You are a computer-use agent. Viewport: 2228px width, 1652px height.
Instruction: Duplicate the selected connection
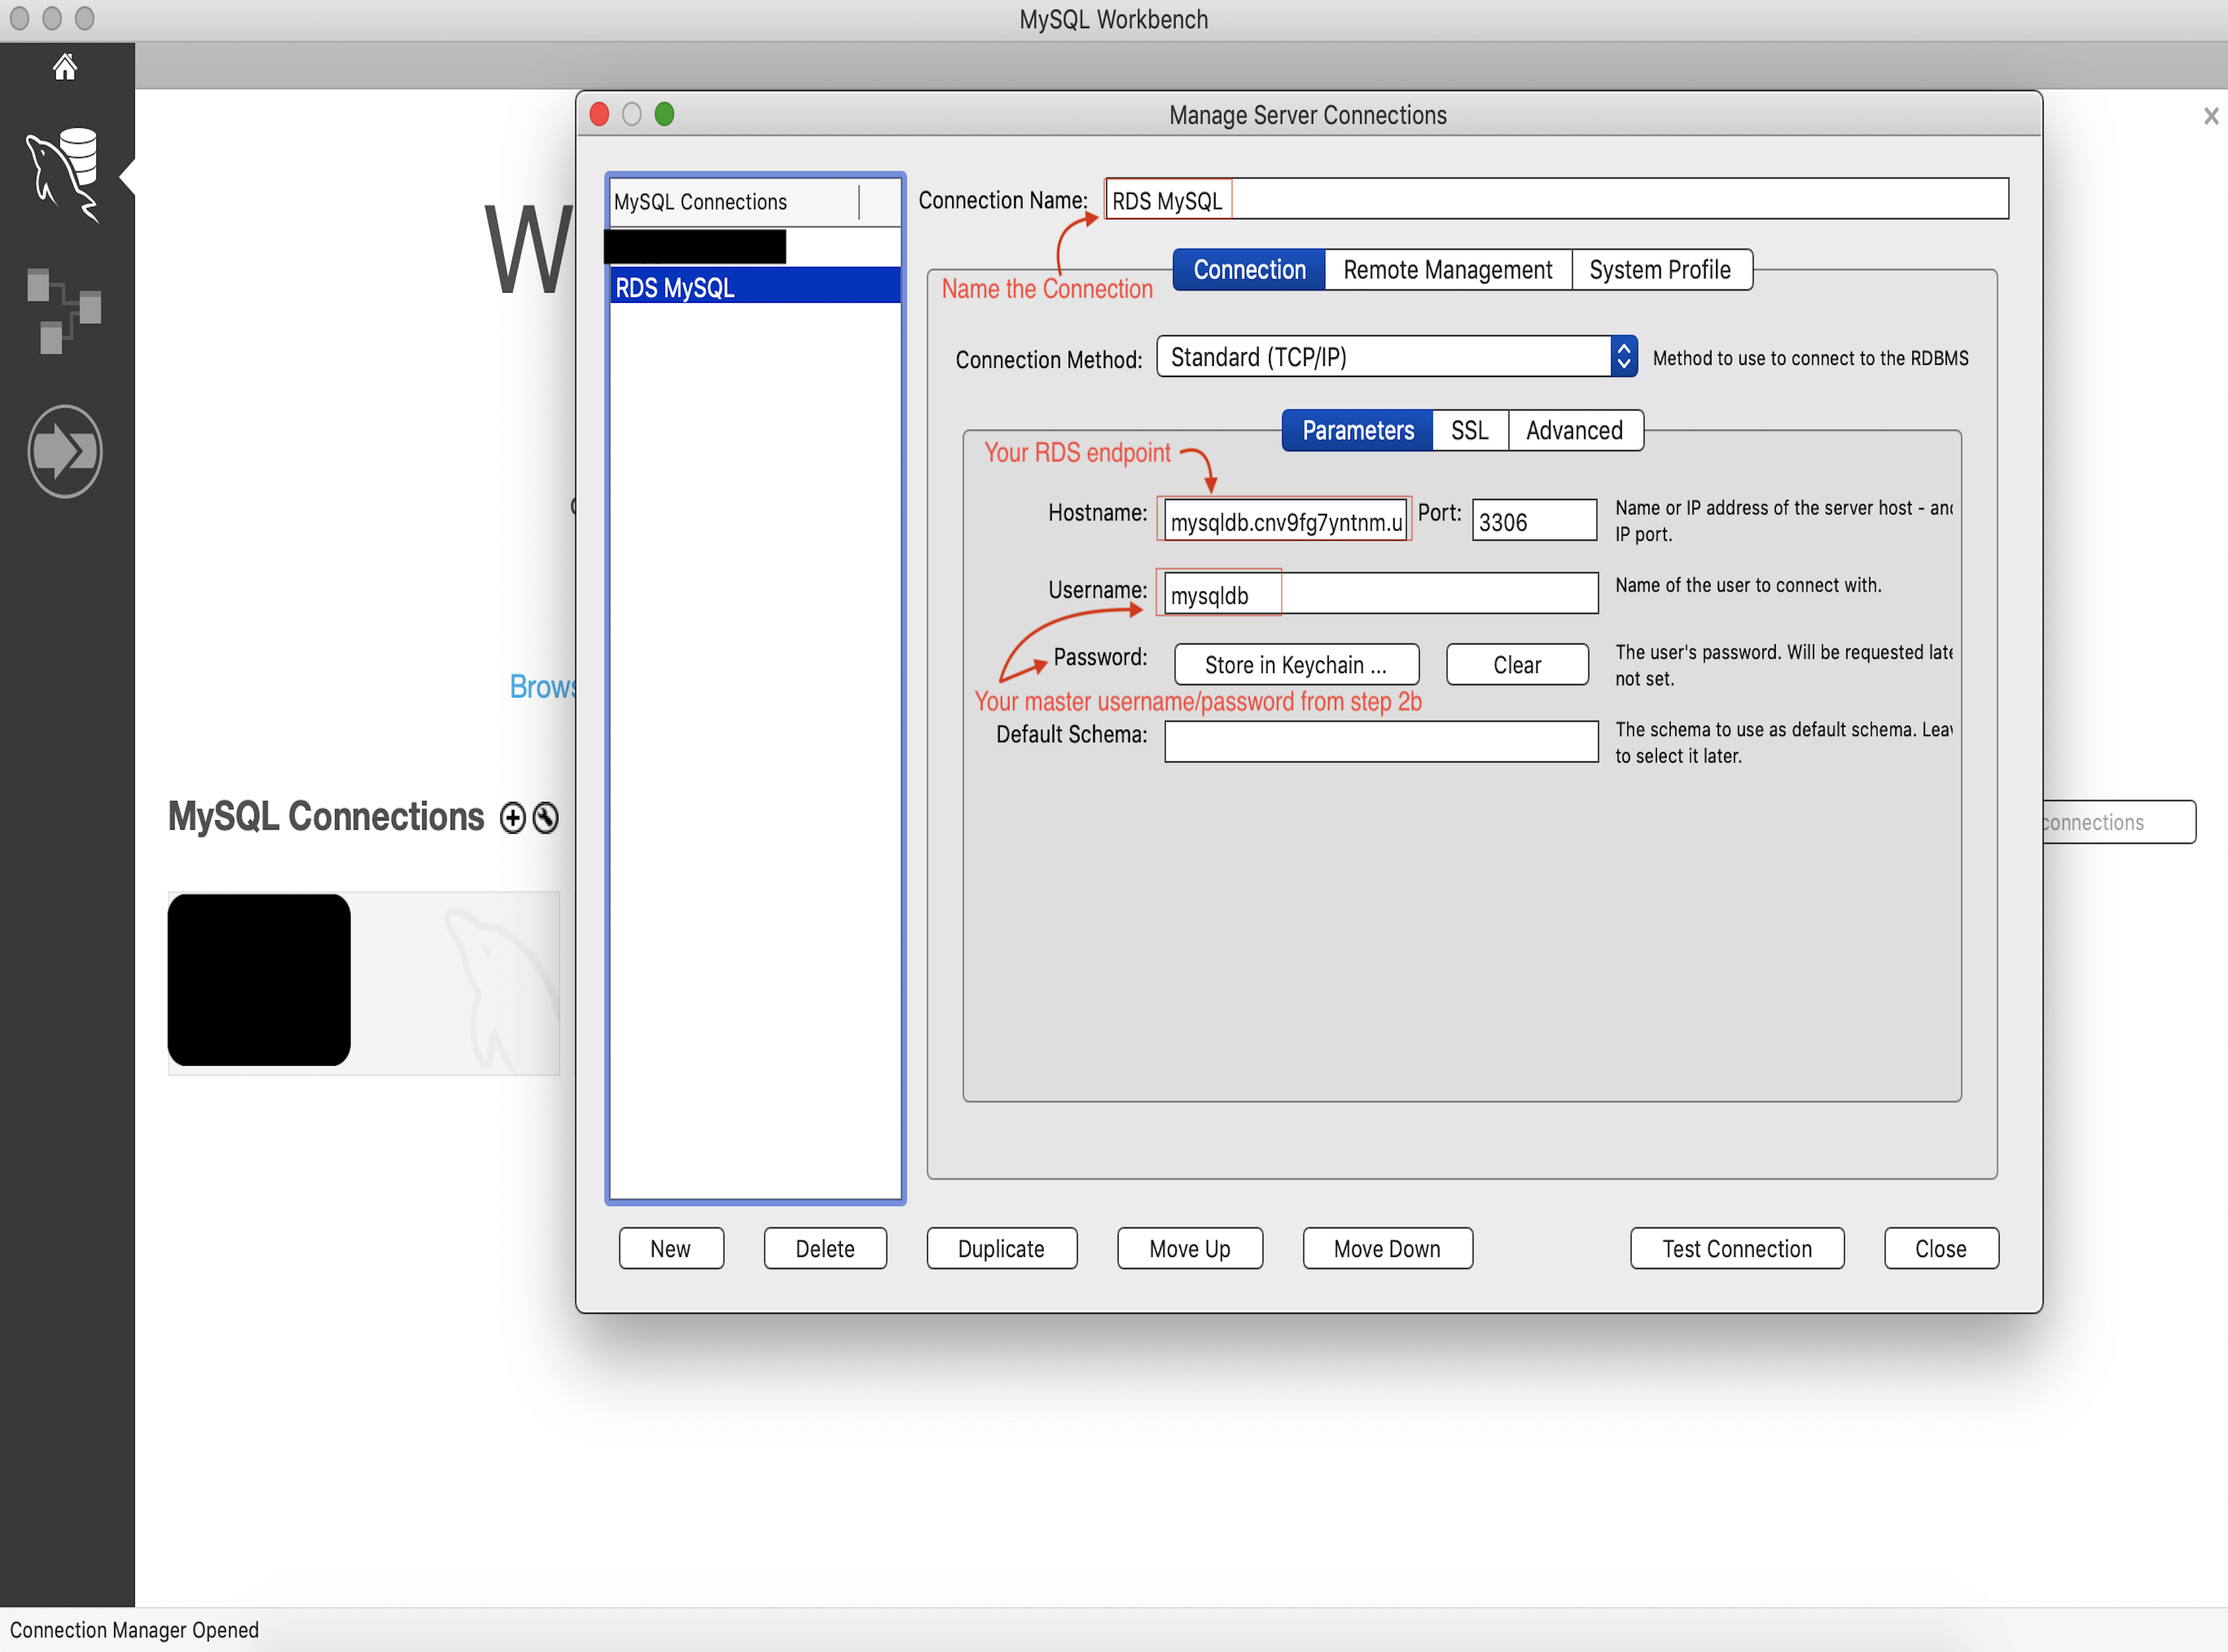(x=1002, y=1249)
